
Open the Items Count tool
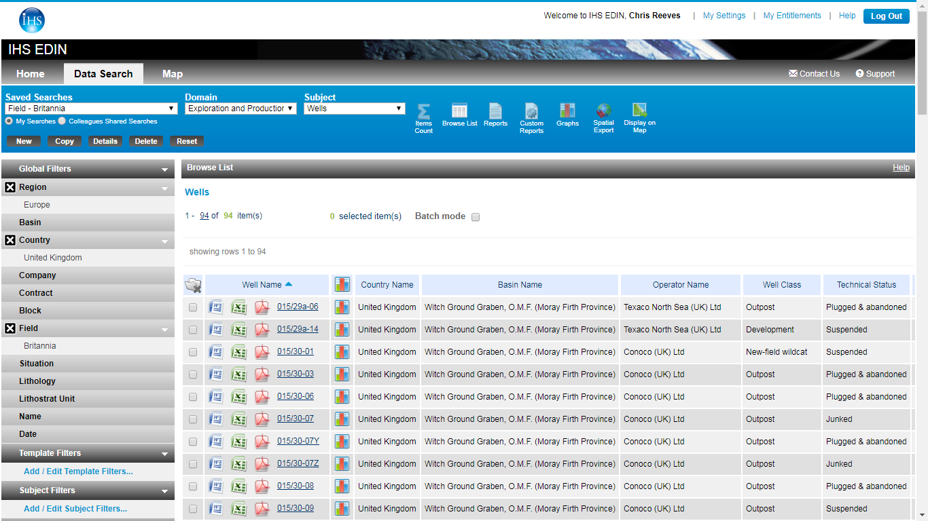(423, 118)
